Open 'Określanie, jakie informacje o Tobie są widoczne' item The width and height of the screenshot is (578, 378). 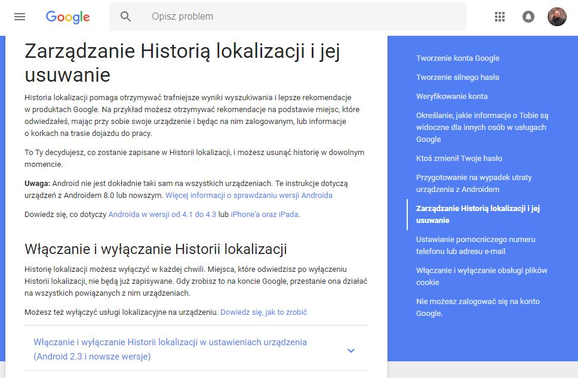tap(482, 128)
